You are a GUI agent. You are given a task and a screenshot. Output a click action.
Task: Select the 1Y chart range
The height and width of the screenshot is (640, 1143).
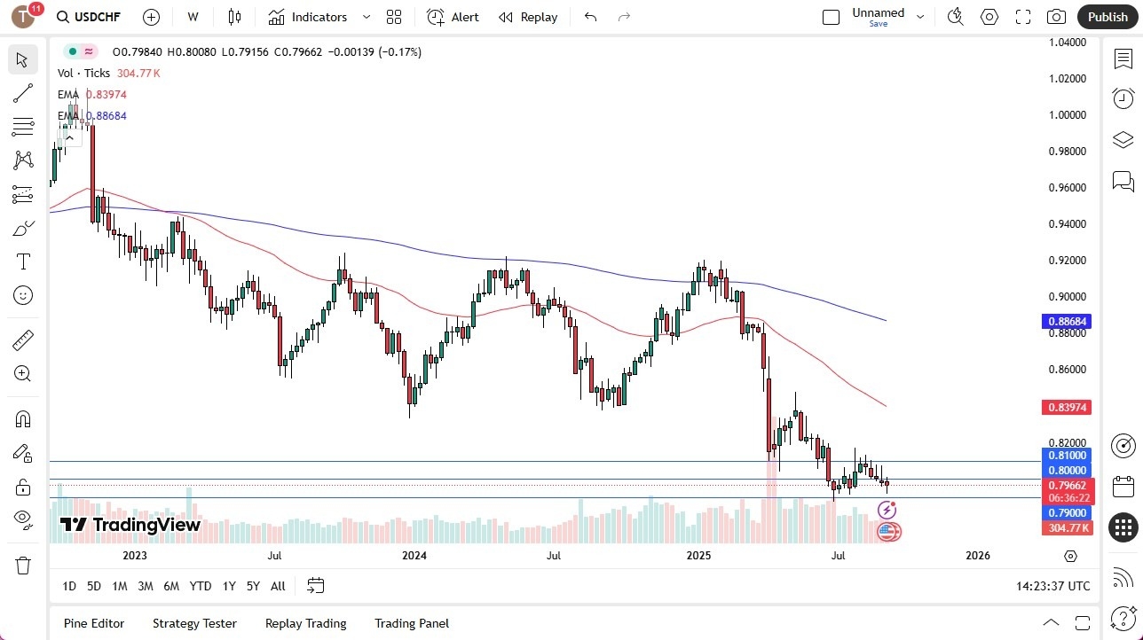pyautogui.click(x=228, y=586)
